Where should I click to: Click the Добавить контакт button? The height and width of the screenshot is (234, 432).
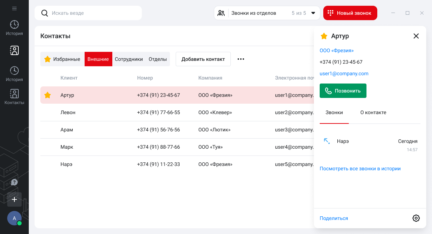pos(203,59)
